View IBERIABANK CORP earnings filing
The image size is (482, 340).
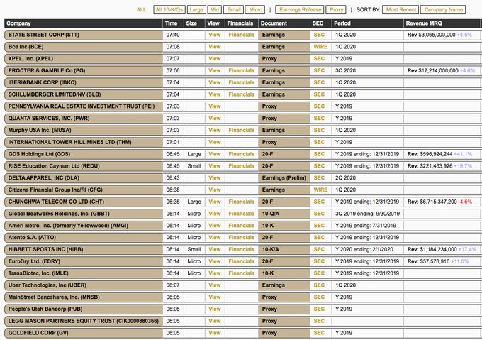[x=215, y=82]
